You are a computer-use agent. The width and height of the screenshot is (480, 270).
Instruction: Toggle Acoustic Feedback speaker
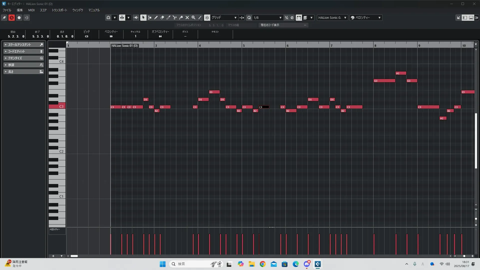pyautogui.click(x=136, y=17)
